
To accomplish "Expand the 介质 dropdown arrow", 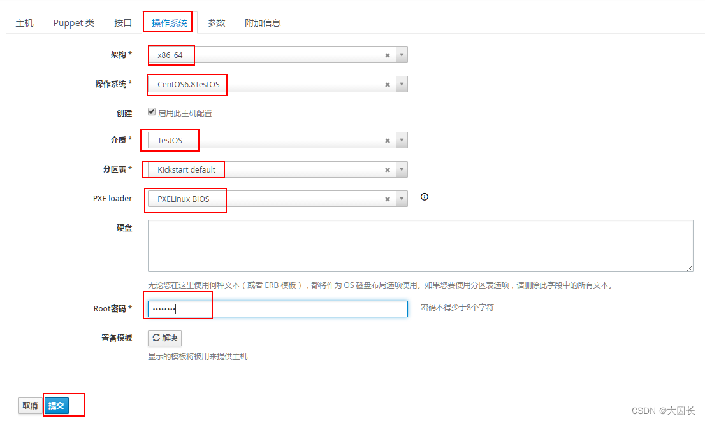I will coord(402,140).
